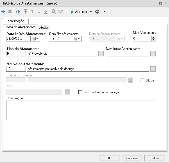Go to next record down arrow

point(39,12)
